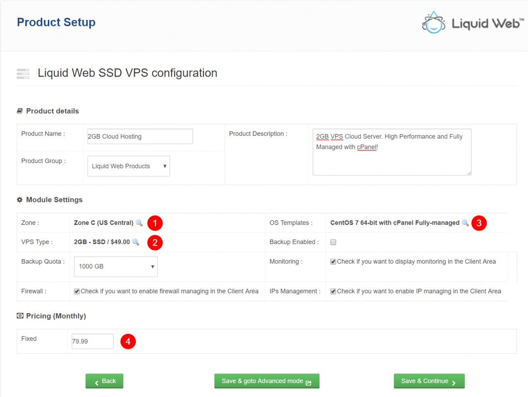
Task: Click the Fixed price field 79.99
Action: click(x=93, y=341)
